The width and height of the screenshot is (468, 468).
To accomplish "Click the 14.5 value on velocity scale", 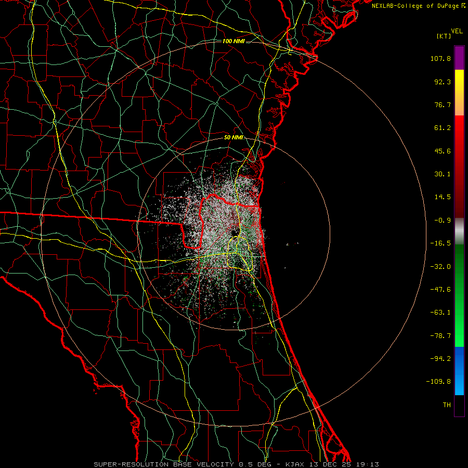I will [x=443, y=197].
